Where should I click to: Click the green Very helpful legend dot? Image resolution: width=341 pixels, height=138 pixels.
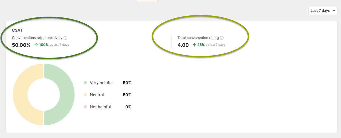(85, 83)
